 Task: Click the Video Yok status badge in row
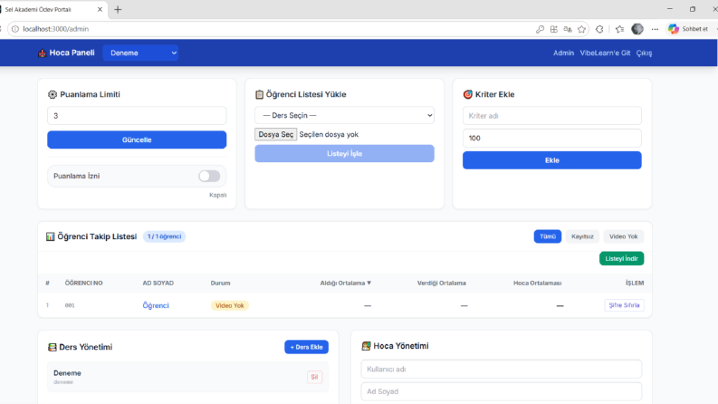[x=229, y=305]
